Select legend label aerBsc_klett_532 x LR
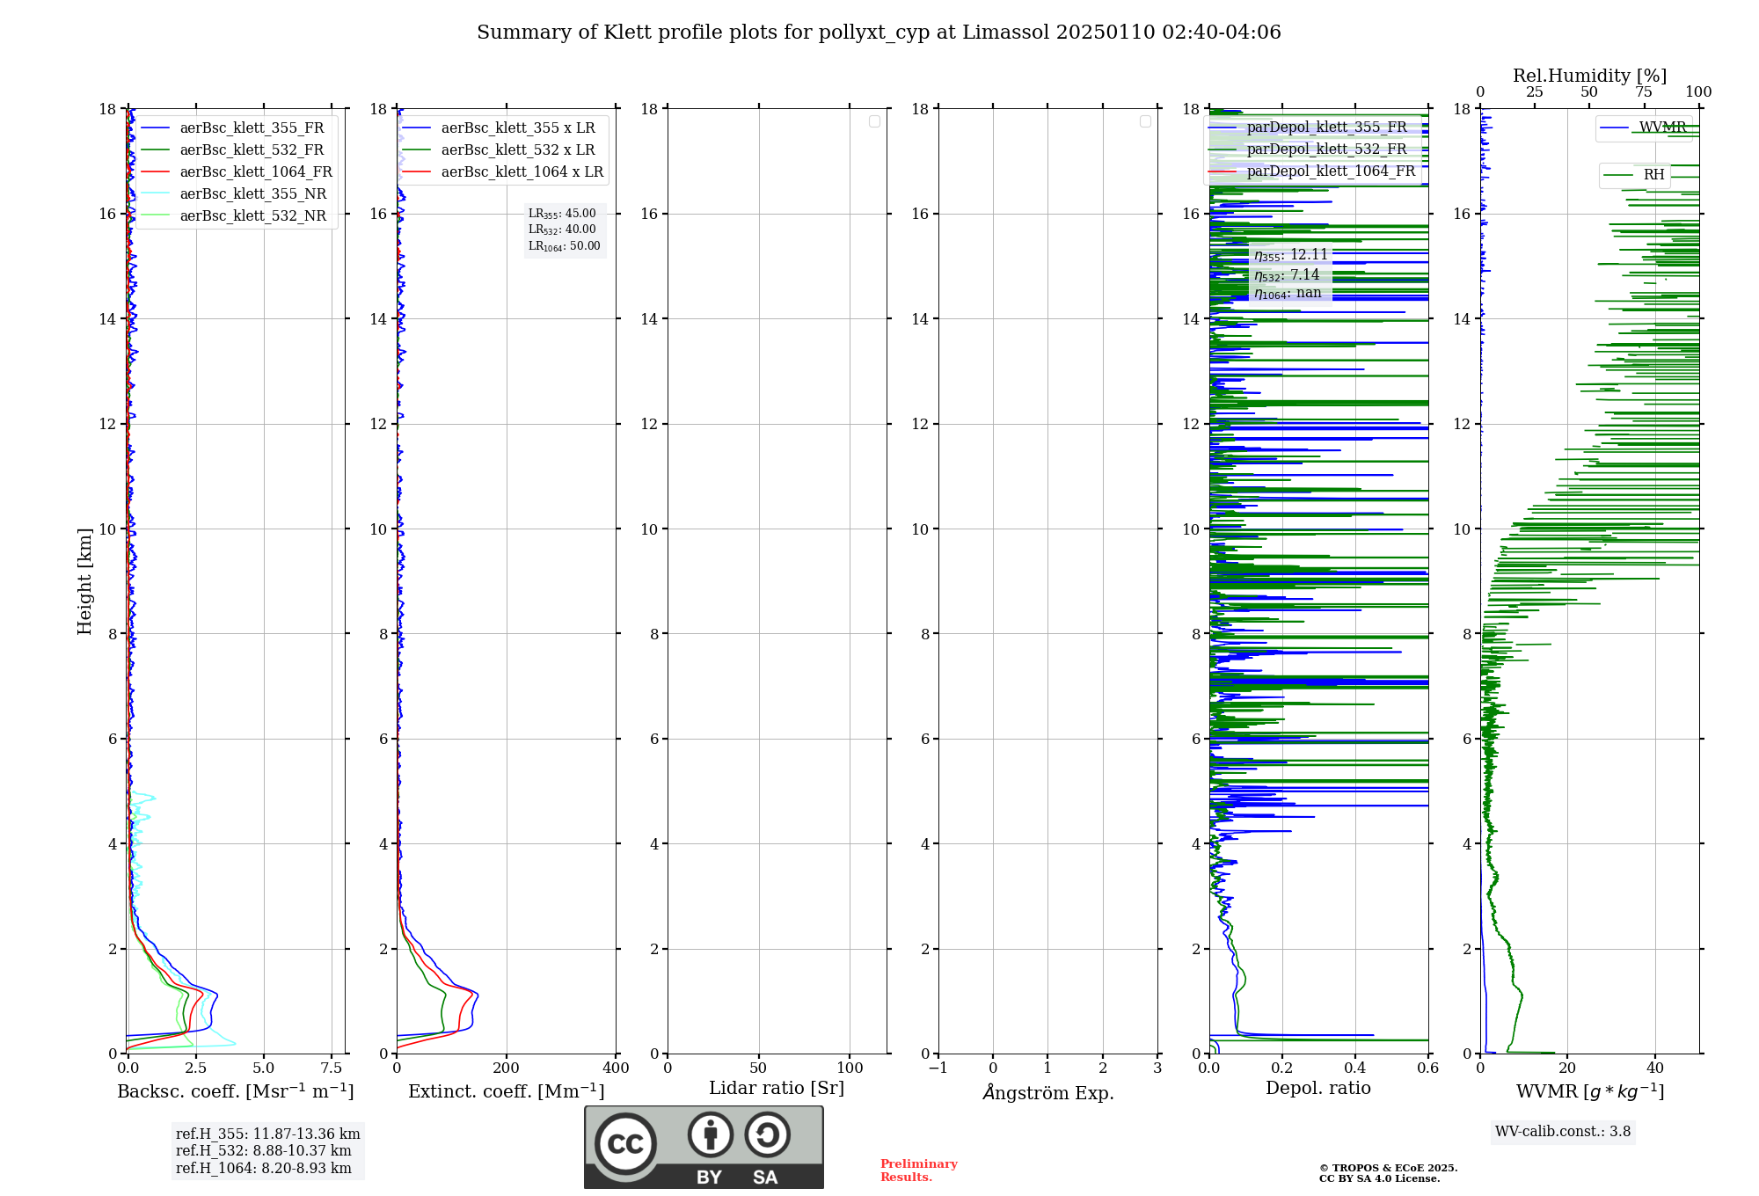 pos(518,150)
